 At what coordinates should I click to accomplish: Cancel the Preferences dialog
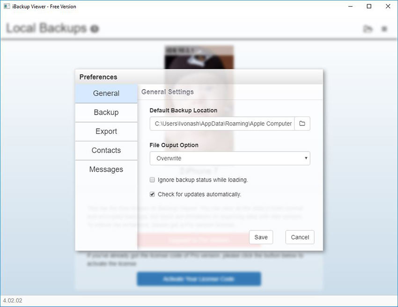click(x=300, y=237)
